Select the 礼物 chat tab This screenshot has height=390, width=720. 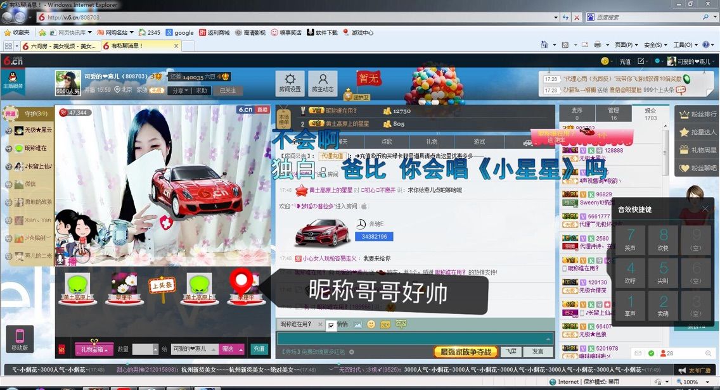click(432, 142)
